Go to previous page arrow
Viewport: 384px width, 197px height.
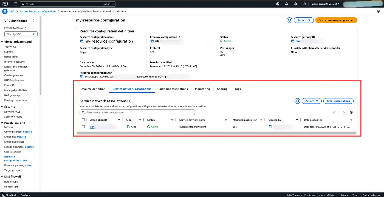point(334,112)
